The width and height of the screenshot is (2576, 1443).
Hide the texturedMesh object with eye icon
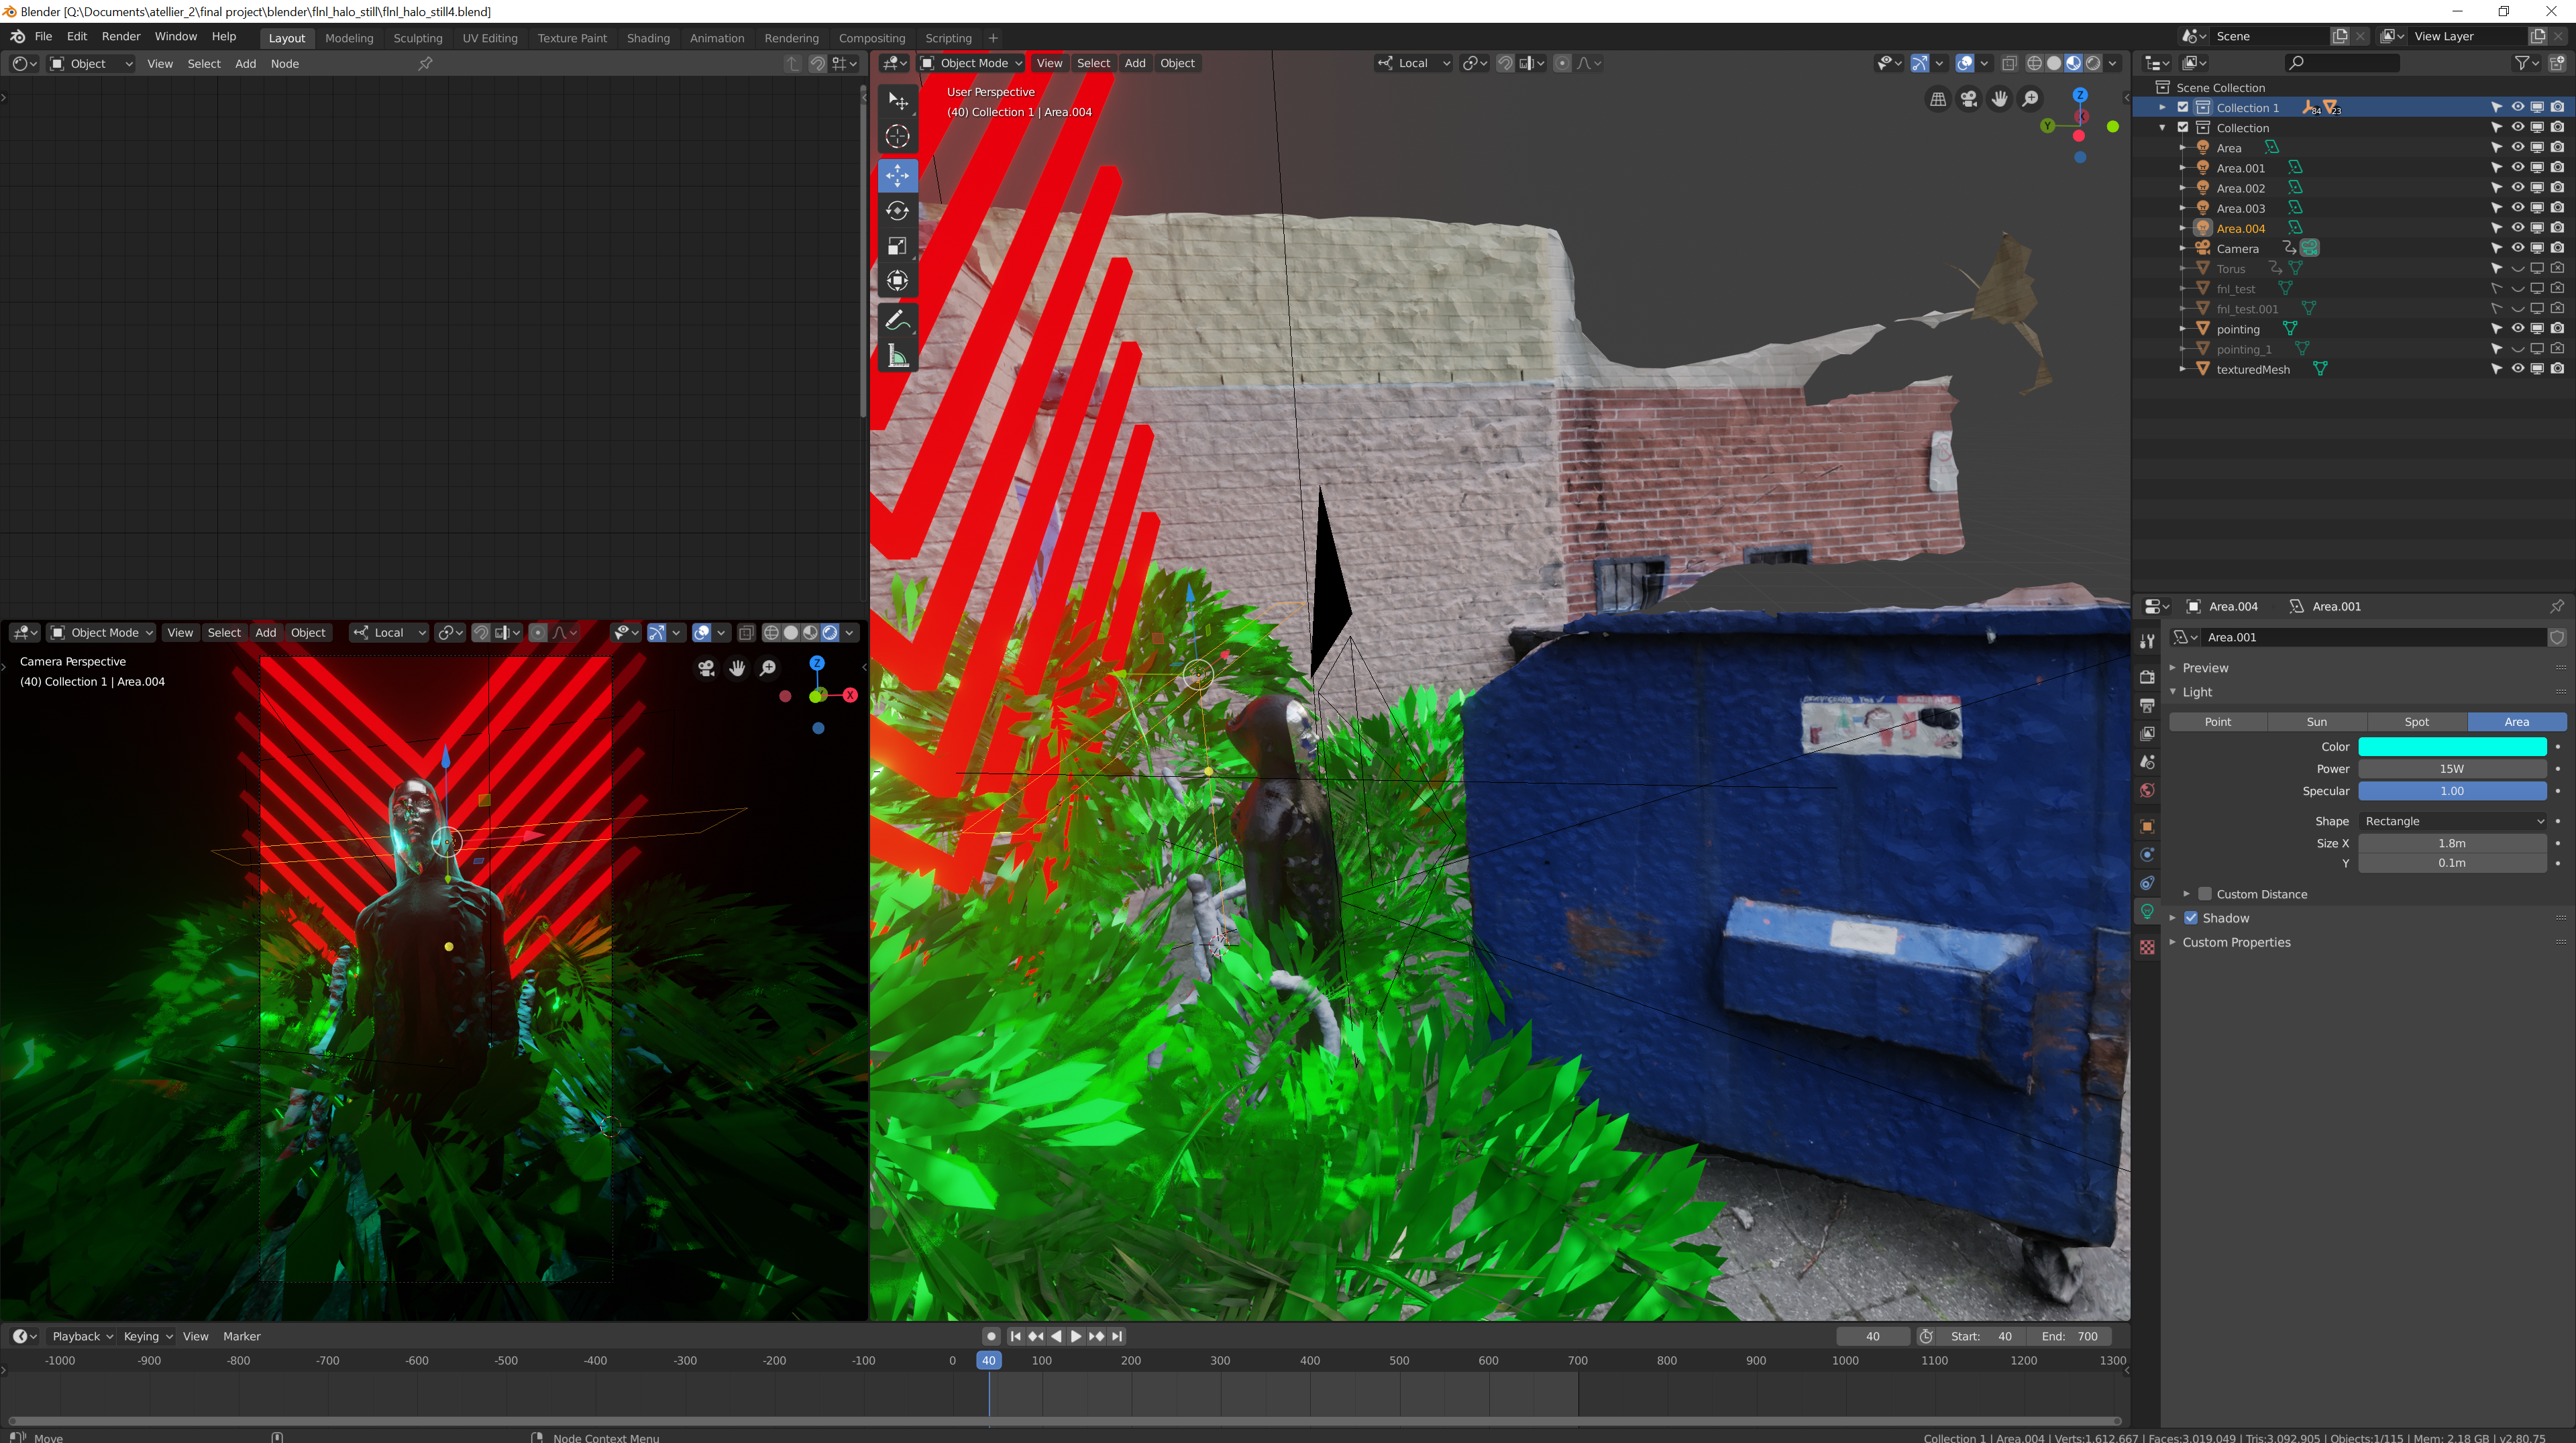2517,369
